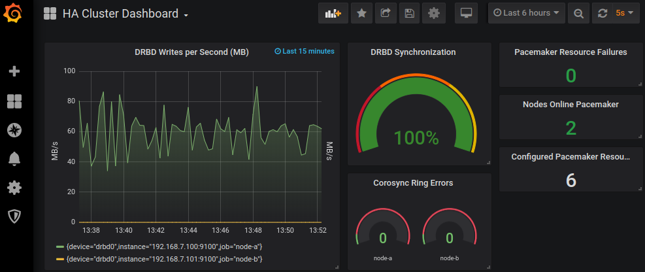The width and height of the screenshot is (645, 272).
Task: Open the Create plus menu in sidebar
Action: coord(14,72)
